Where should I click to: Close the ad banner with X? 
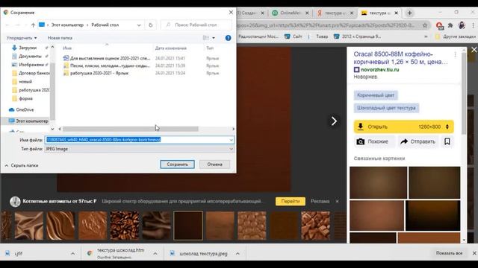point(337,201)
